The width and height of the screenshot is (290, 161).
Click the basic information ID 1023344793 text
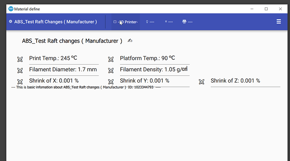[86, 87]
